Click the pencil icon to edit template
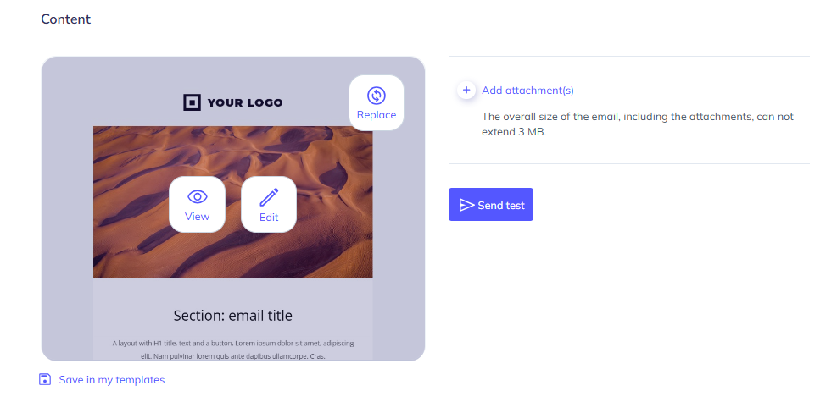This screenshot has height=402, width=837. tap(269, 197)
